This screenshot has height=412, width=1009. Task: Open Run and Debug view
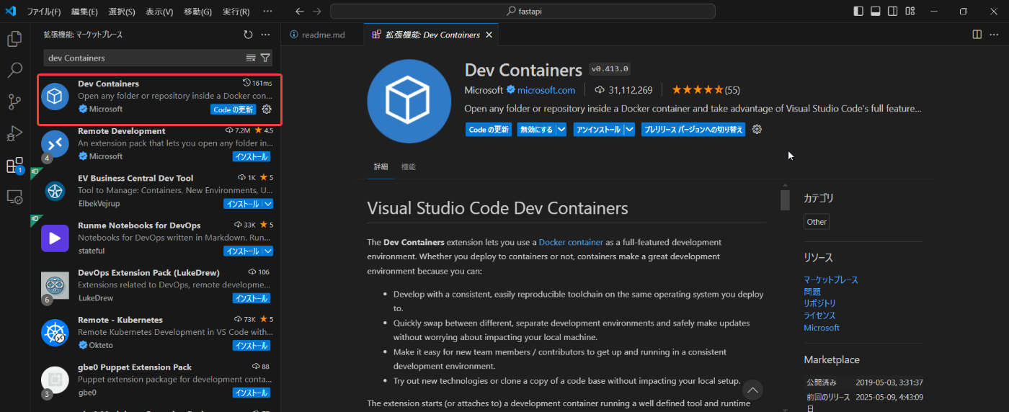[14, 133]
